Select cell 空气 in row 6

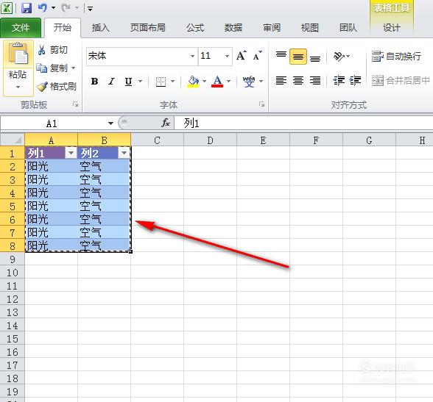point(104,219)
